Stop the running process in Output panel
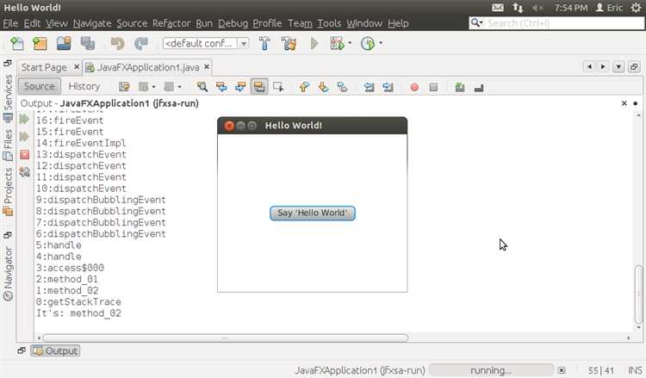This screenshot has width=646, height=378. (x=24, y=154)
